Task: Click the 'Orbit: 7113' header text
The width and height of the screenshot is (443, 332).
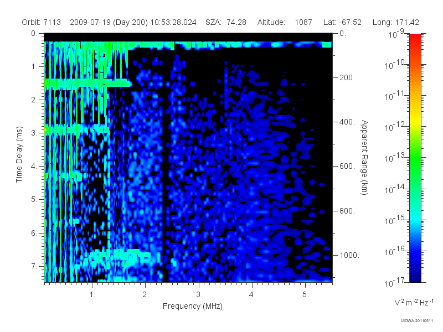Action: click(x=41, y=22)
